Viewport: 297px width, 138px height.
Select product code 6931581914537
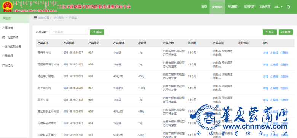click(x=73, y=53)
